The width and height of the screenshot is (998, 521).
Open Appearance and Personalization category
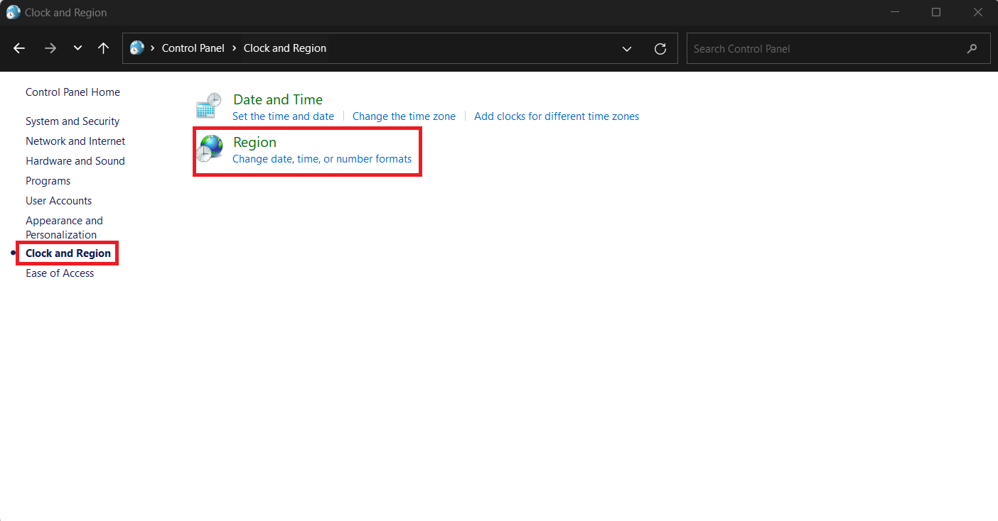[64, 228]
